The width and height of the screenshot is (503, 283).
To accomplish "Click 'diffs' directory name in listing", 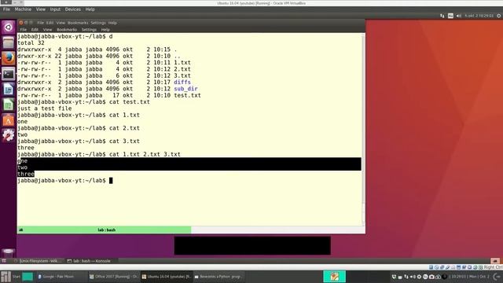I will [182, 82].
